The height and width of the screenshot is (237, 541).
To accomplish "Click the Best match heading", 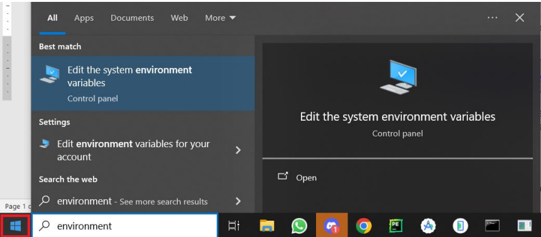I will pyautogui.click(x=60, y=47).
